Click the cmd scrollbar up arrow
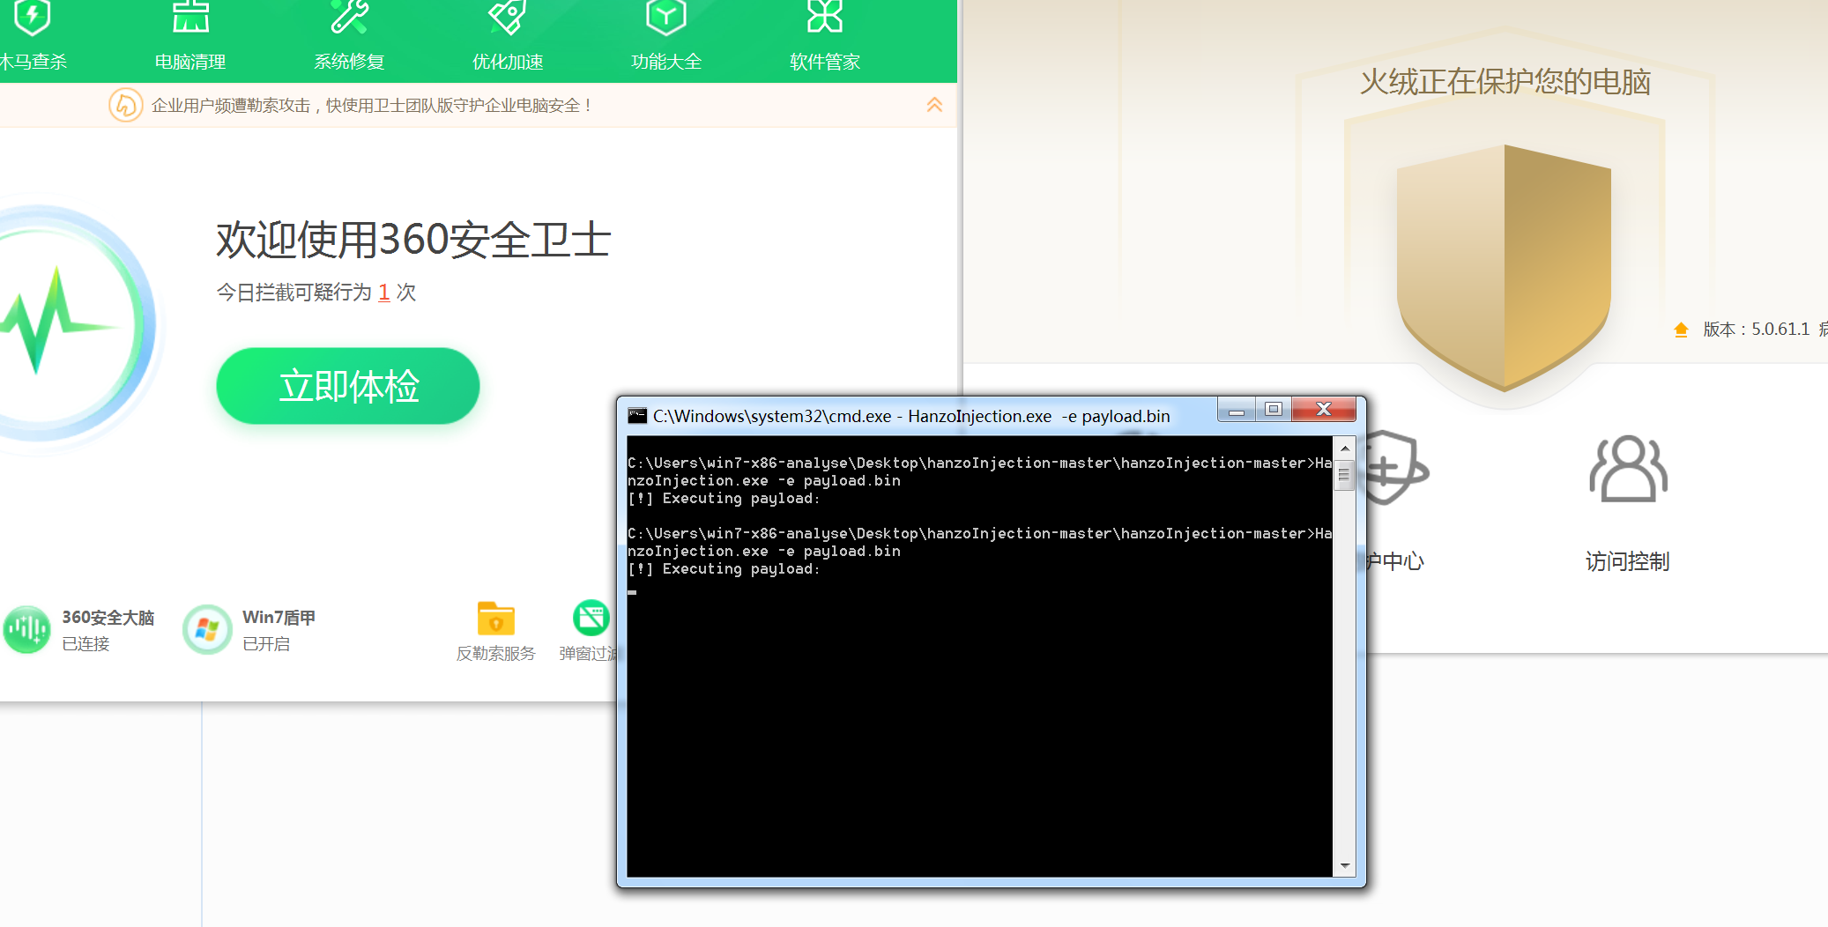This screenshot has height=927, width=1828. click(x=1344, y=449)
